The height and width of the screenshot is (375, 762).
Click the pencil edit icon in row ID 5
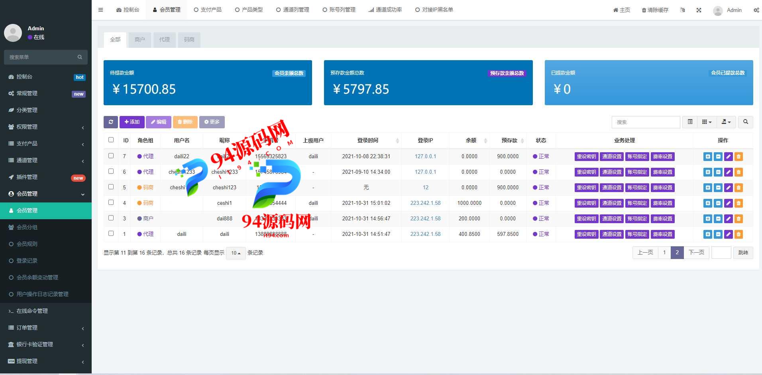pyautogui.click(x=729, y=188)
